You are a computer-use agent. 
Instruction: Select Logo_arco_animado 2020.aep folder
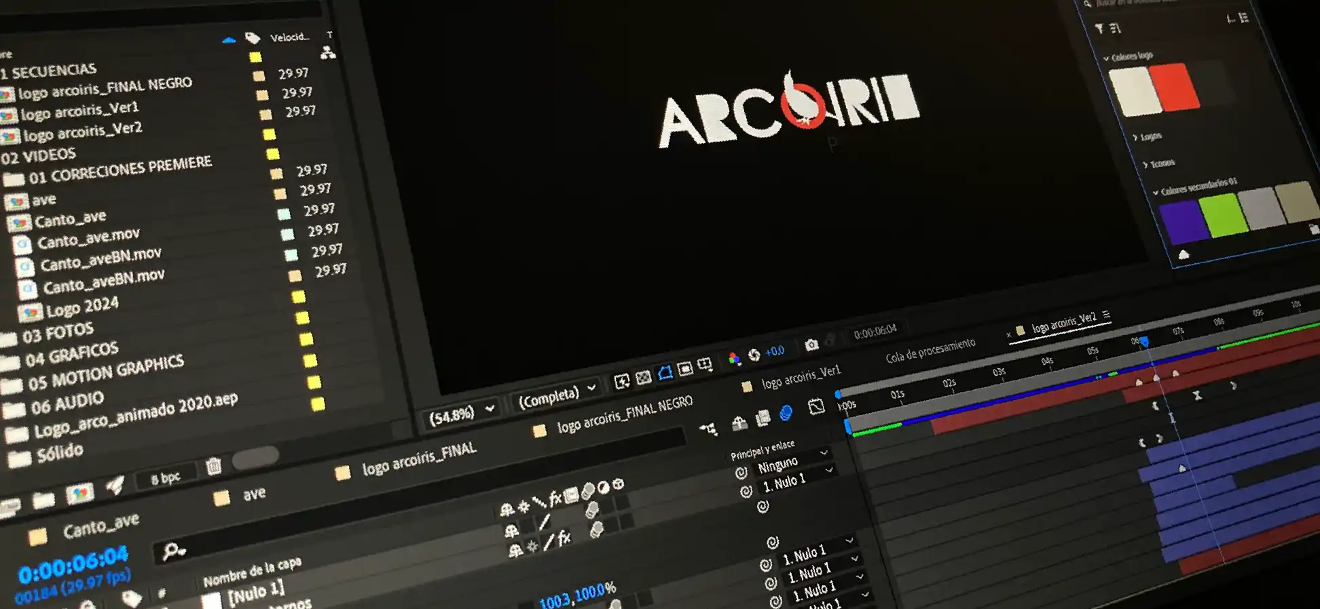pyautogui.click(x=135, y=414)
